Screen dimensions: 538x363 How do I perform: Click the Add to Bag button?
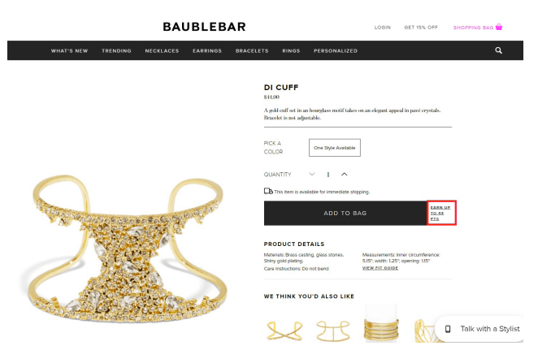[x=345, y=214]
